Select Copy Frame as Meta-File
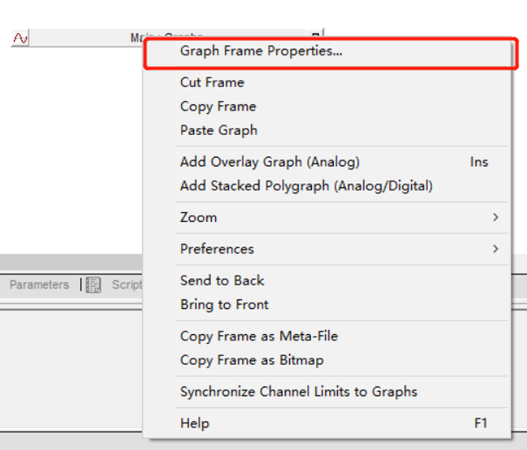Screen dimensions: 527x450 click(x=258, y=336)
